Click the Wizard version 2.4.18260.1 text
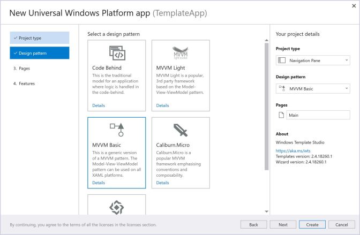 [x=301, y=162]
